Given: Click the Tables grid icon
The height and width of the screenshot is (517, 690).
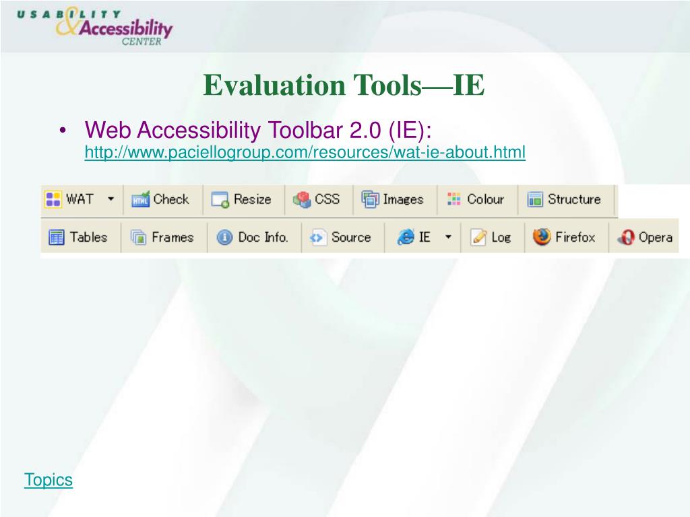Looking at the screenshot, I should [x=57, y=238].
